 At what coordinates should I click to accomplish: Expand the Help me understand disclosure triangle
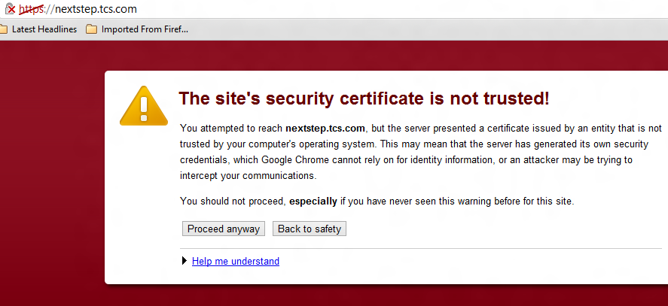coord(184,261)
